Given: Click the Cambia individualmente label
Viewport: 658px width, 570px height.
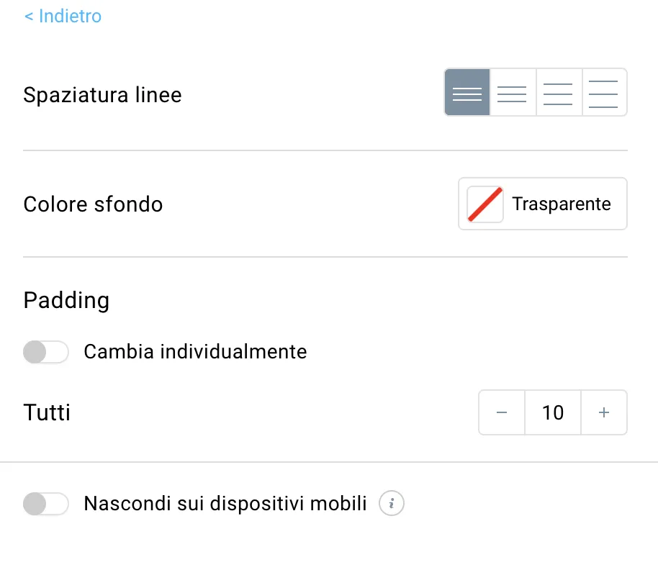Looking at the screenshot, I should 195,351.
